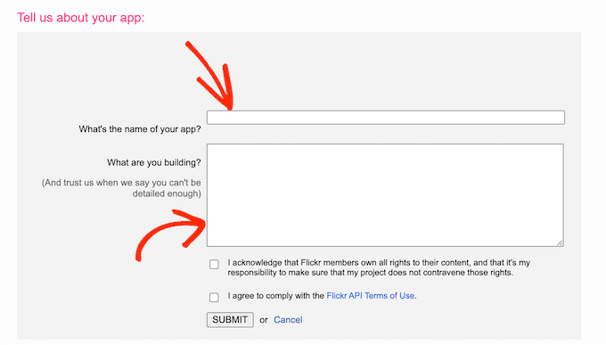Click the "I agree to comply with the" text
This screenshot has width=606, height=345.
(276, 296)
